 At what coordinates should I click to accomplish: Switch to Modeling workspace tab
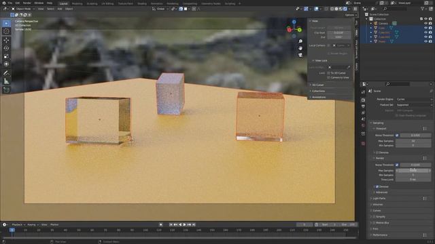click(77, 3)
